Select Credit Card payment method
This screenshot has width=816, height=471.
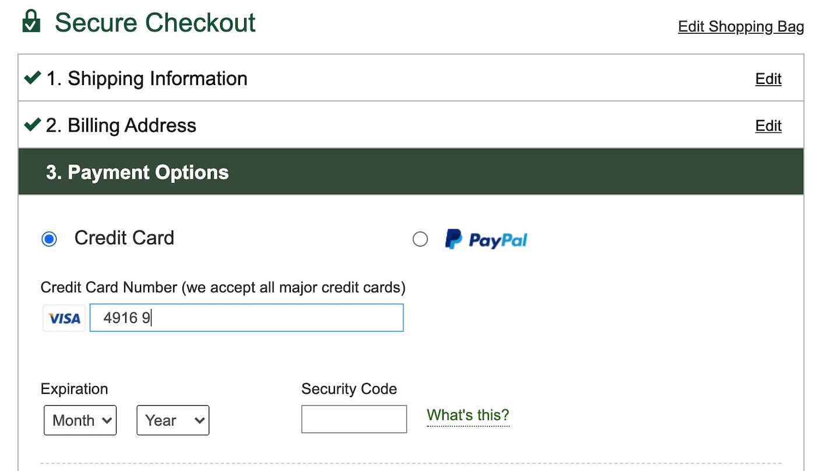click(x=49, y=238)
